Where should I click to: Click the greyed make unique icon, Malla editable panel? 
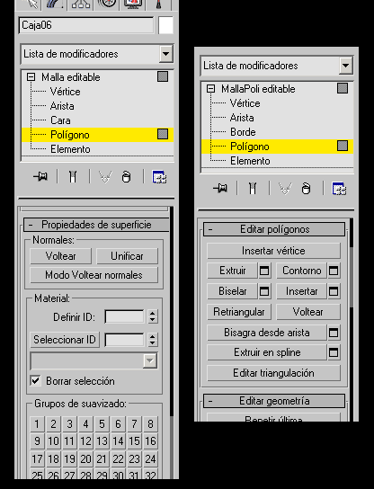point(105,177)
